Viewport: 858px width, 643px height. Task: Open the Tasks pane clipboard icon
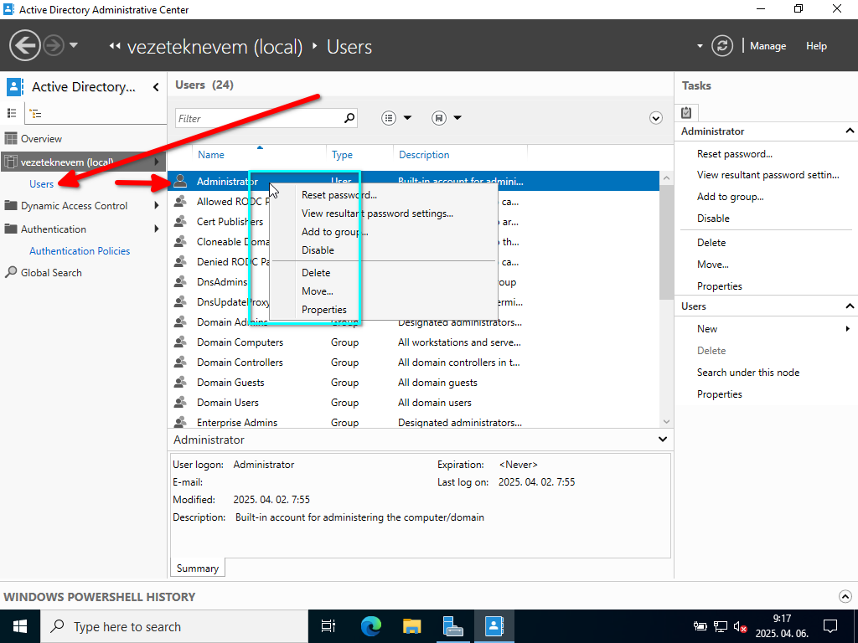[686, 112]
